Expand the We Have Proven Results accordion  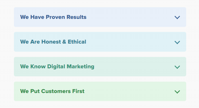point(100,17)
